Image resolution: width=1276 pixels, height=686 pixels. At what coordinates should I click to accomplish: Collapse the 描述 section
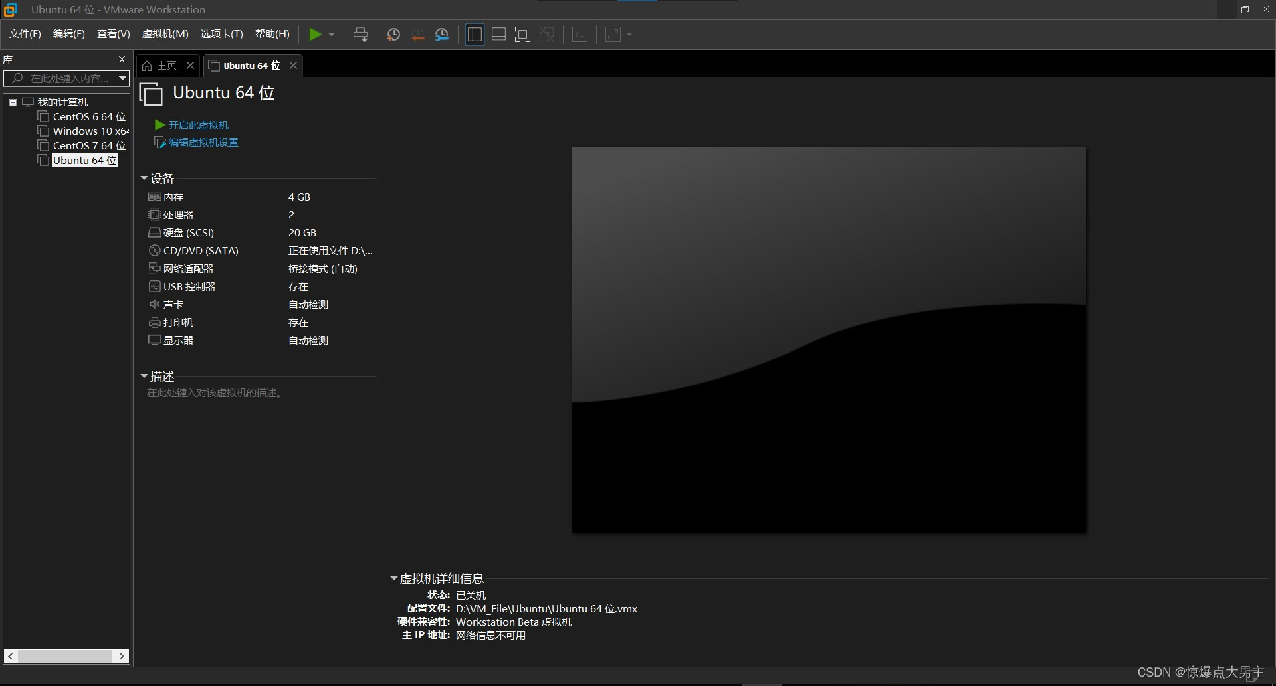coord(144,376)
